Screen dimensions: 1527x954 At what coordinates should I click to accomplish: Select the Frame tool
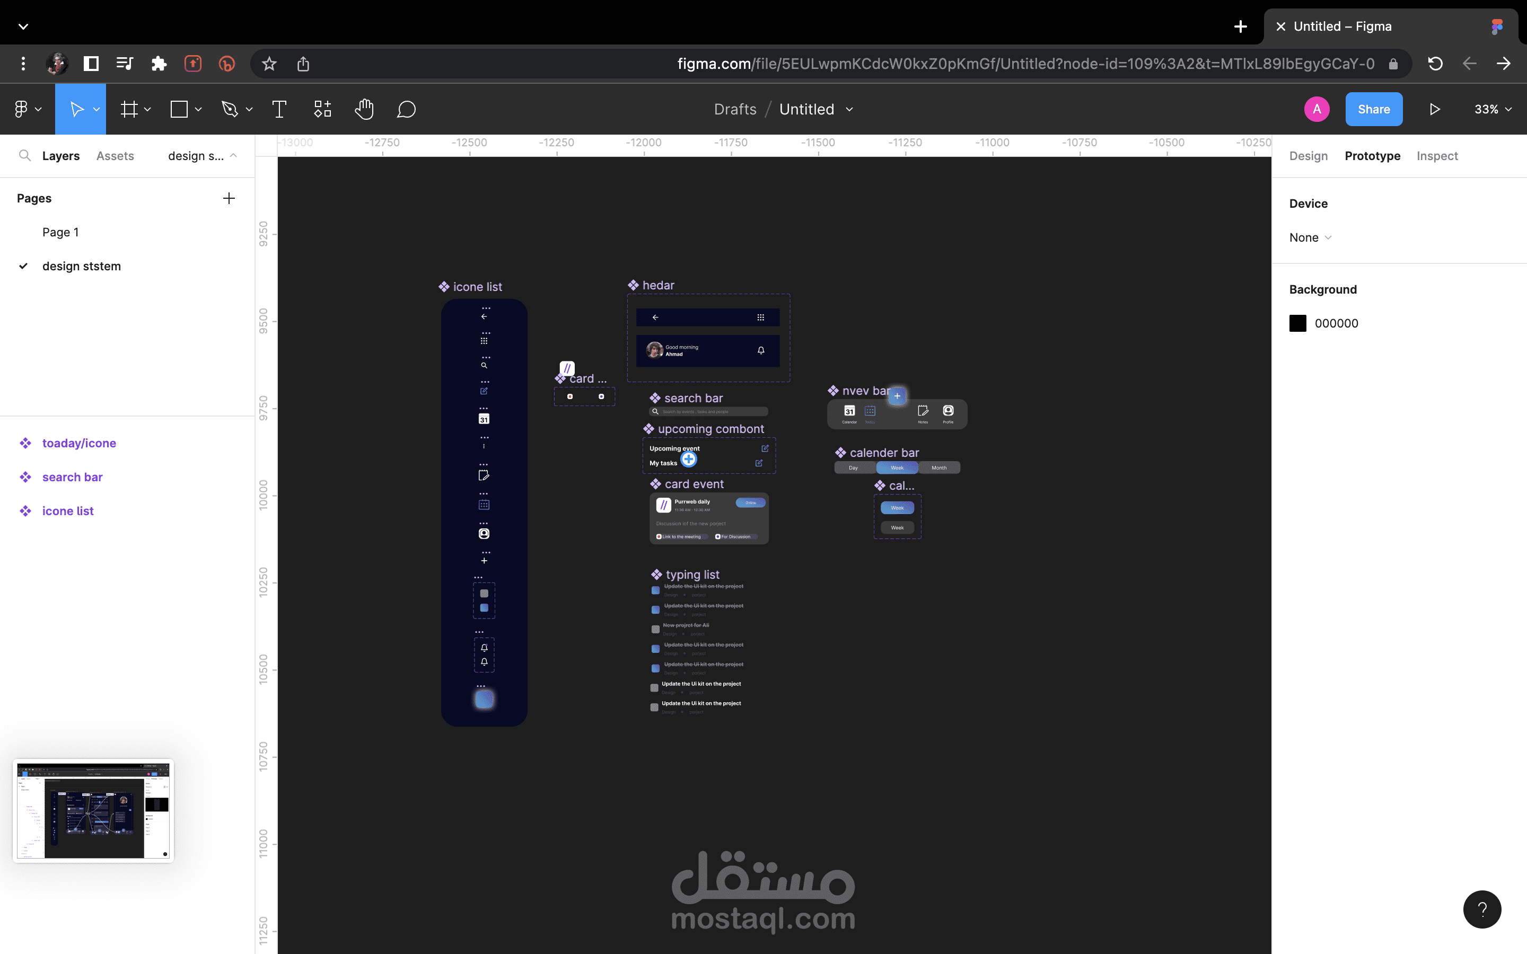(x=129, y=109)
